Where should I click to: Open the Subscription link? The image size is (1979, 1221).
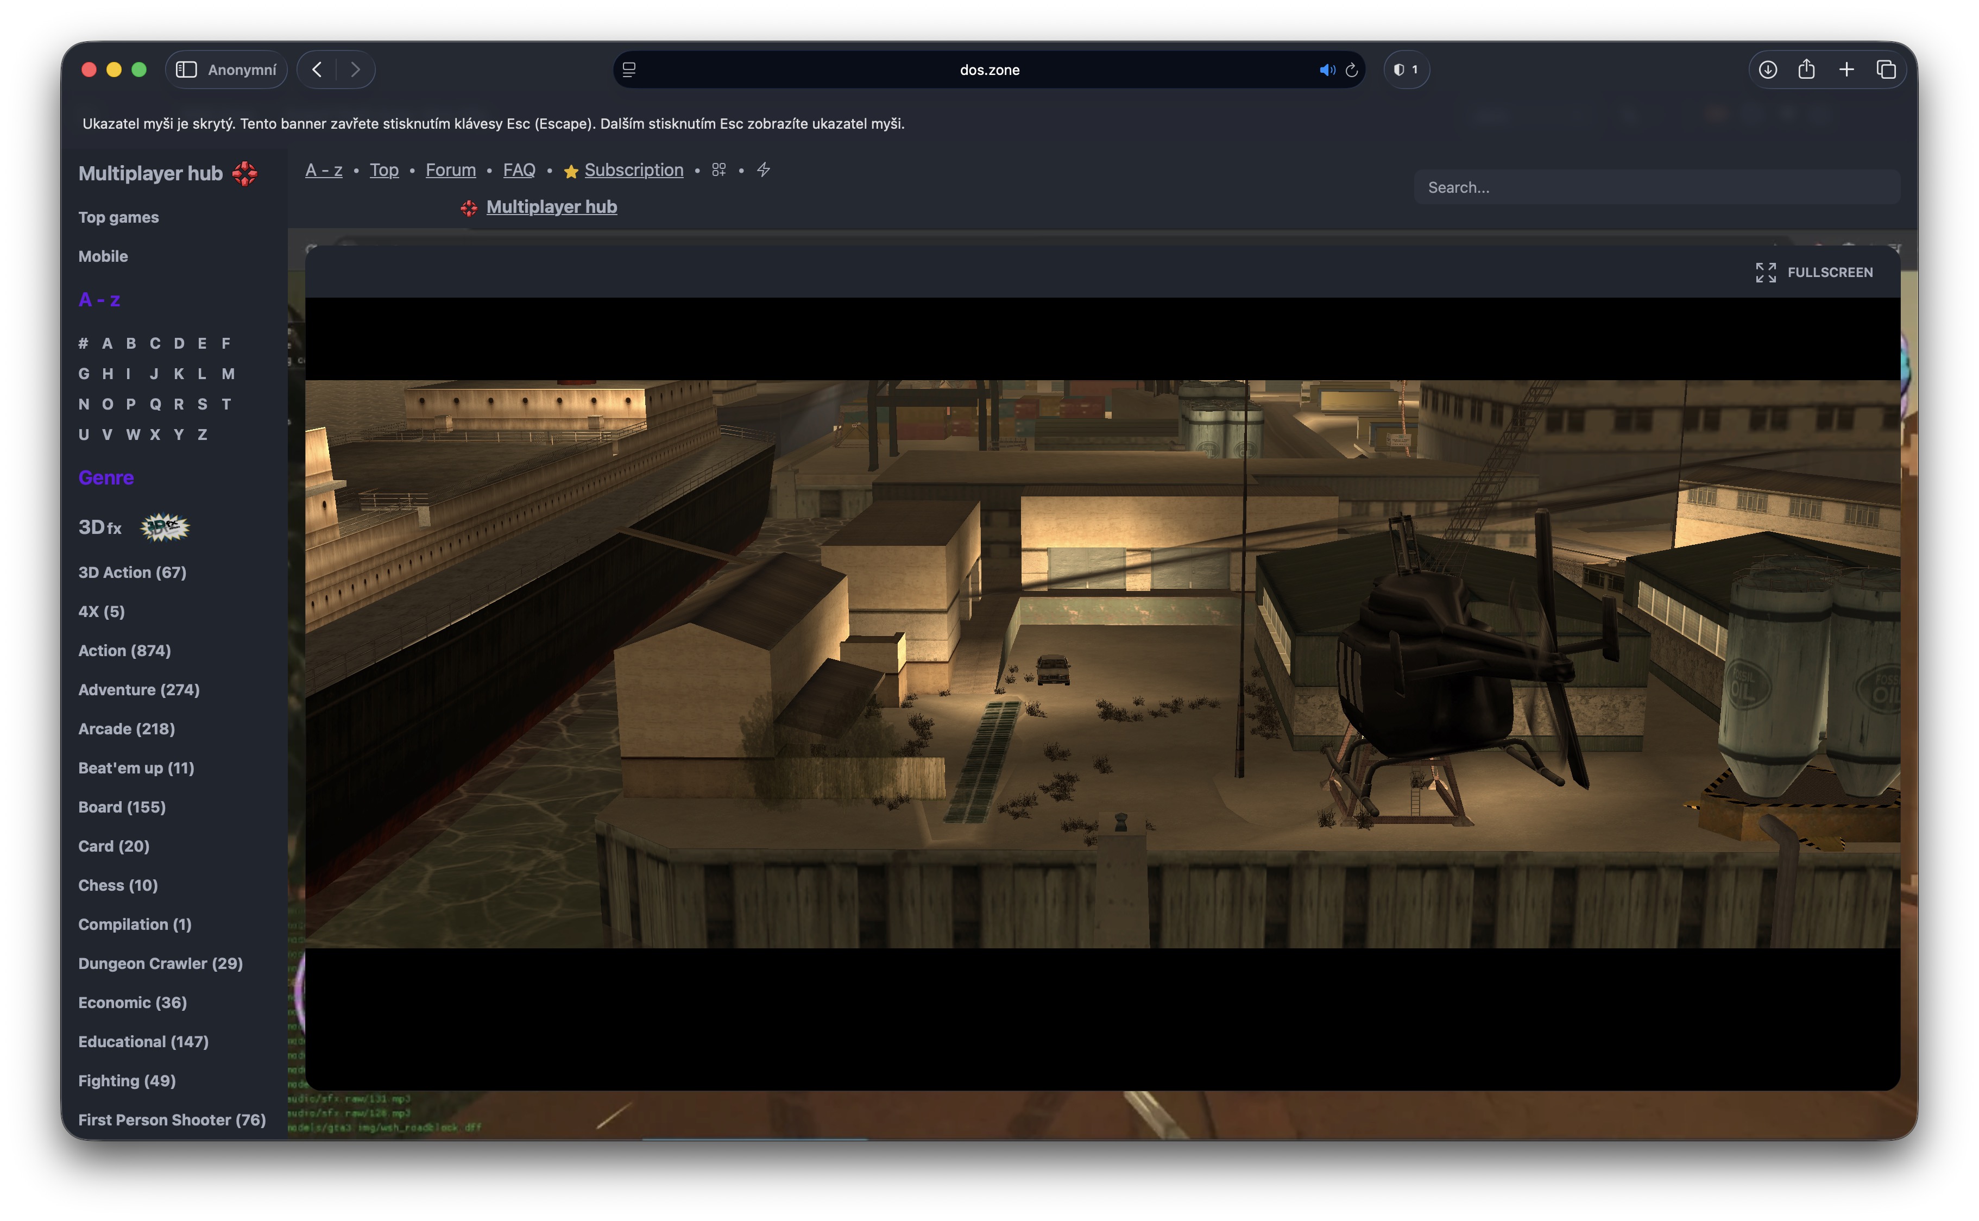(633, 169)
